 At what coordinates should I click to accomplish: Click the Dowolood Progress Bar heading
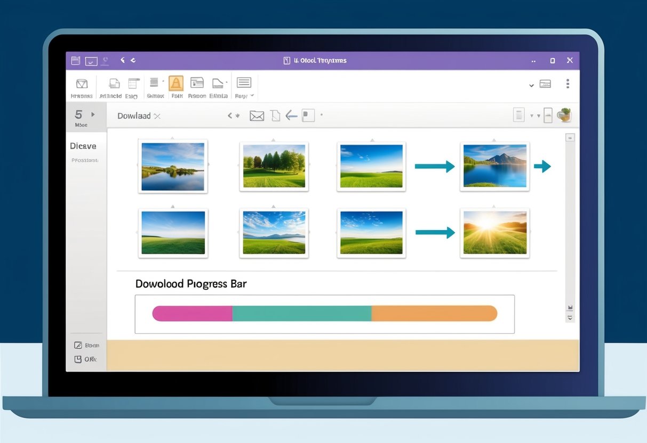point(190,284)
